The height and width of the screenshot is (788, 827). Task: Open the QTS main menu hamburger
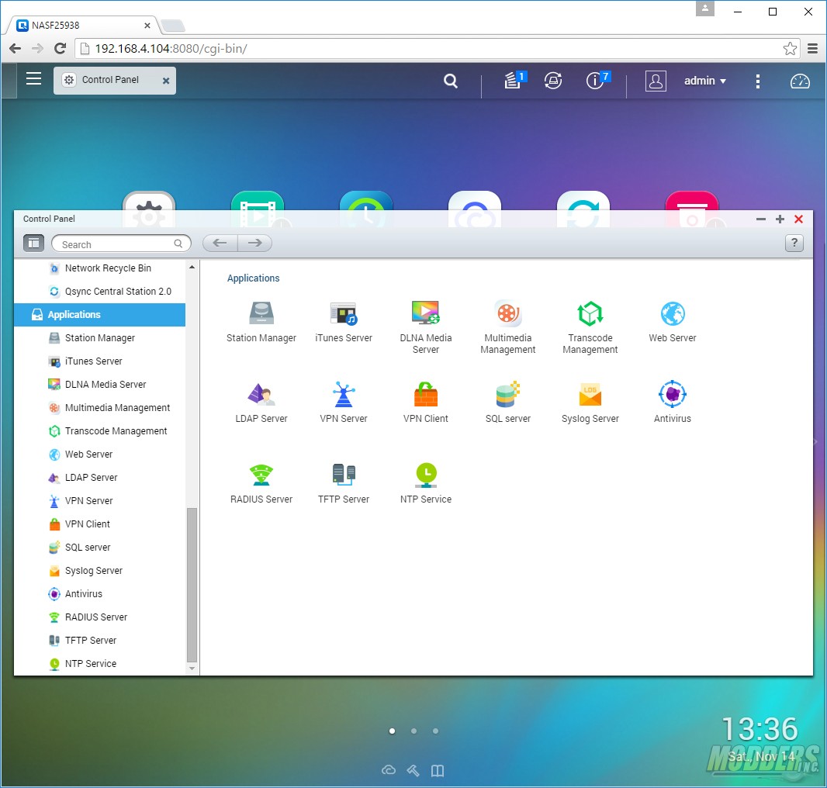point(34,79)
